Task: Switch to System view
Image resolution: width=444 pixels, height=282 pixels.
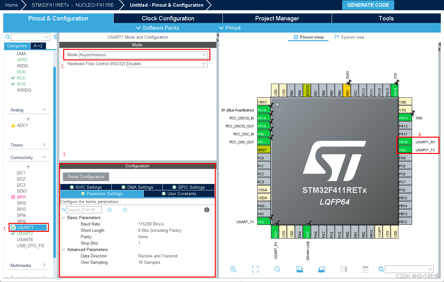Action: point(349,37)
